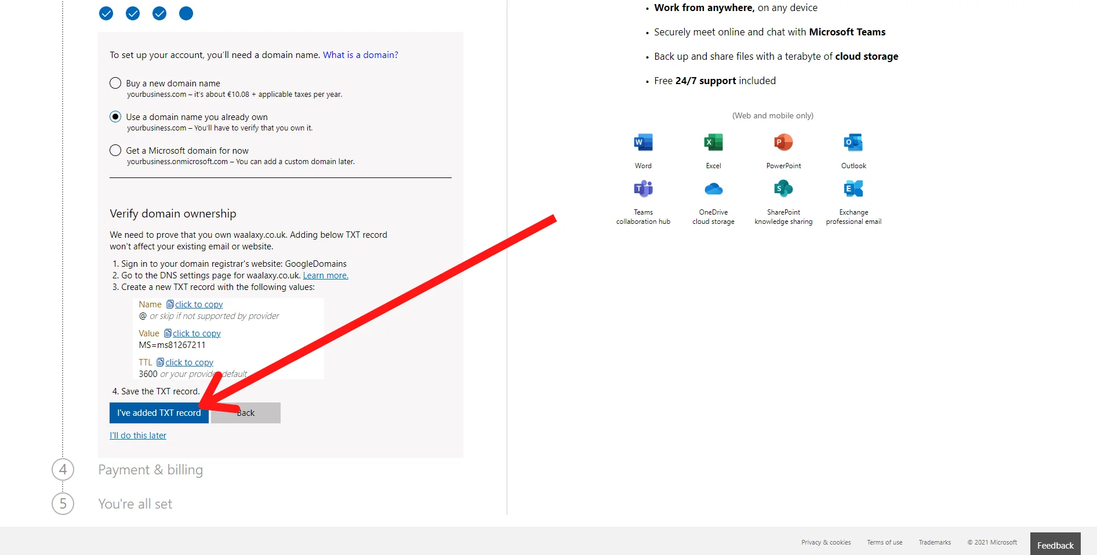Click the © 2021 Microsoft text

992,542
